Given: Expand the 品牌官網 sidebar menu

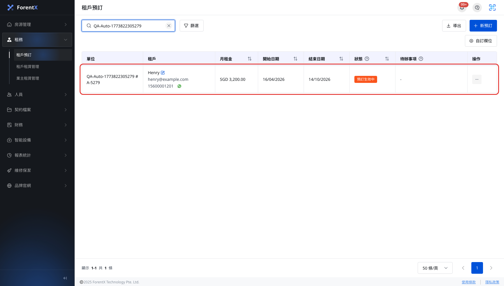Looking at the screenshot, I should (x=37, y=186).
